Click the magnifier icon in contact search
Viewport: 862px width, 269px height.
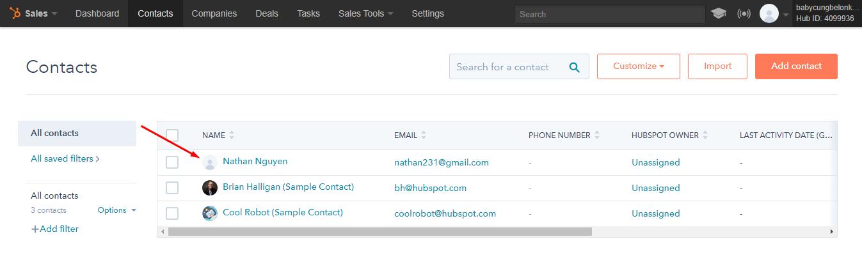pos(575,67)
